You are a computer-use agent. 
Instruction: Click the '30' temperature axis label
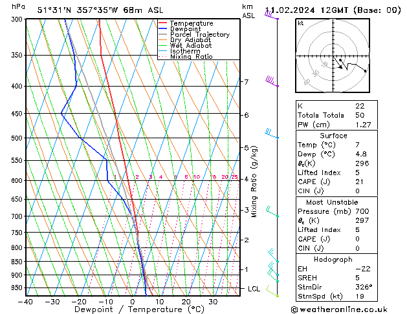(x=213, y=302)
